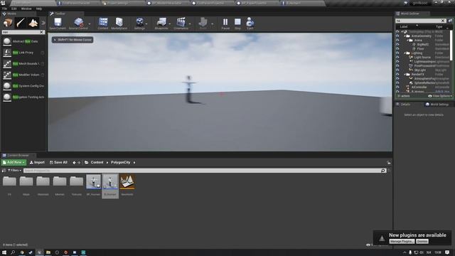Open the Marketplace from the toolbar

(119, 23)
